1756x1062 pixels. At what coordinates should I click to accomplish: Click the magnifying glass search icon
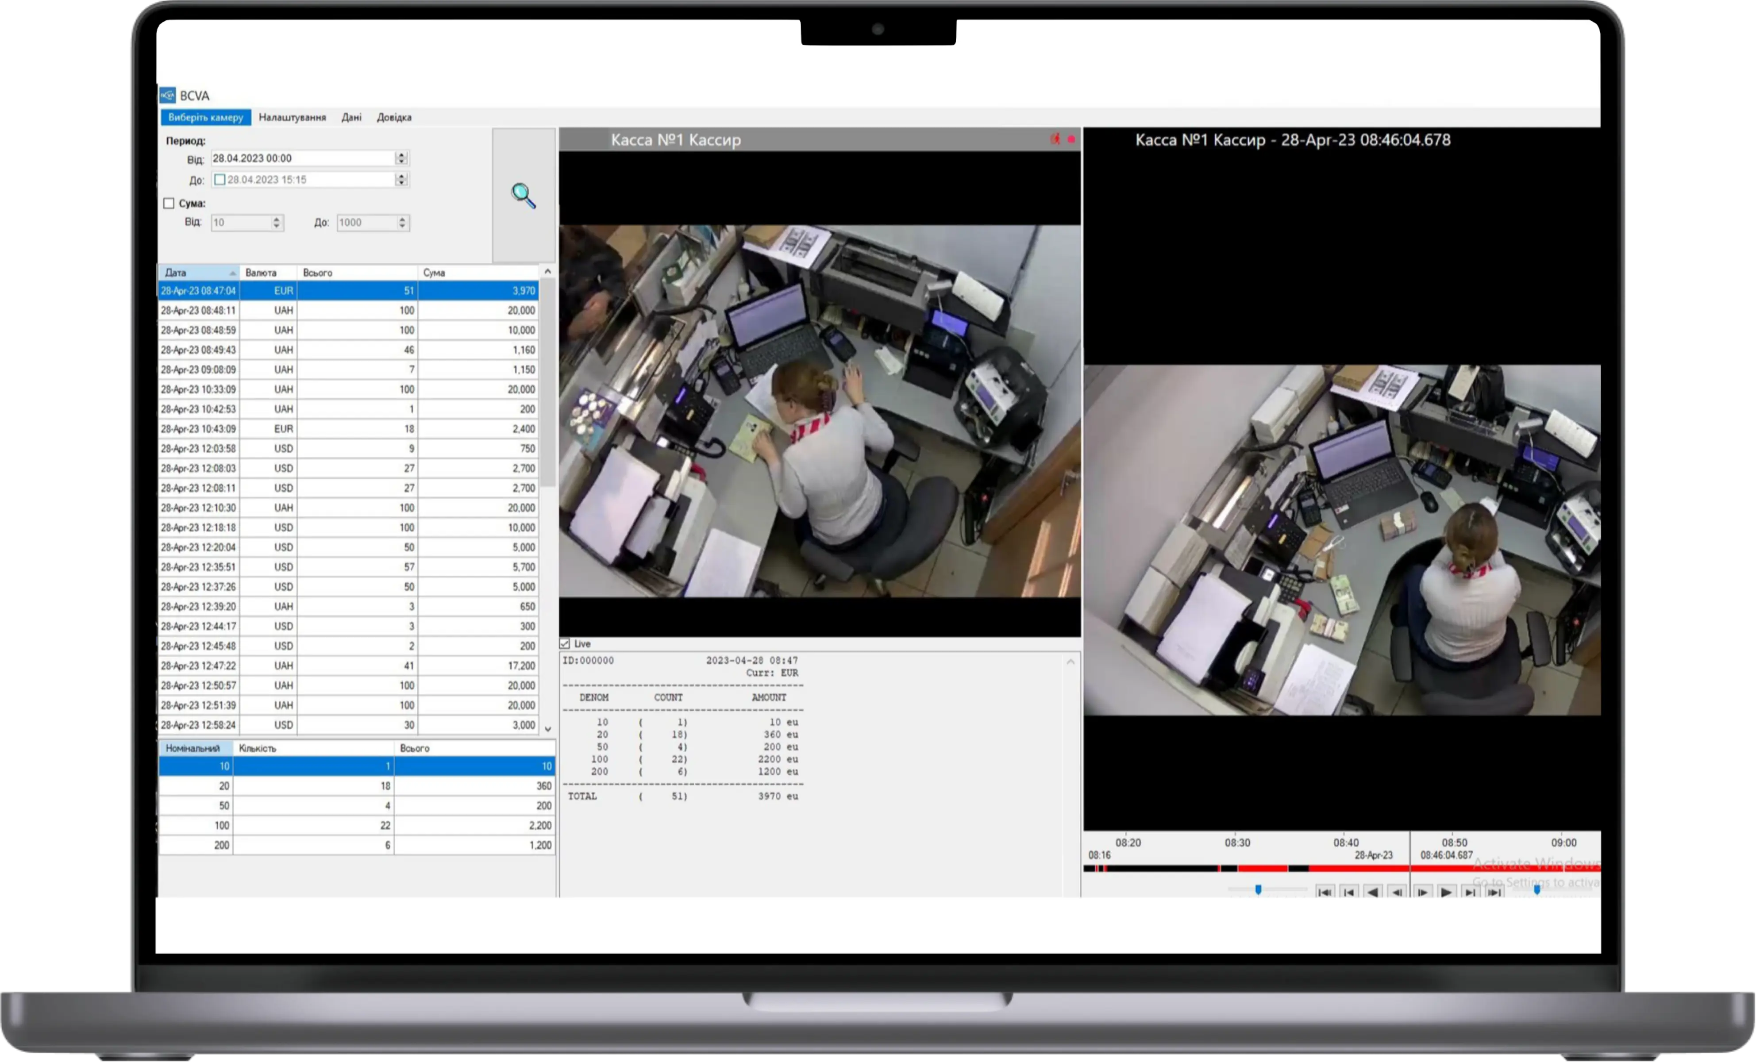[523, 195]
